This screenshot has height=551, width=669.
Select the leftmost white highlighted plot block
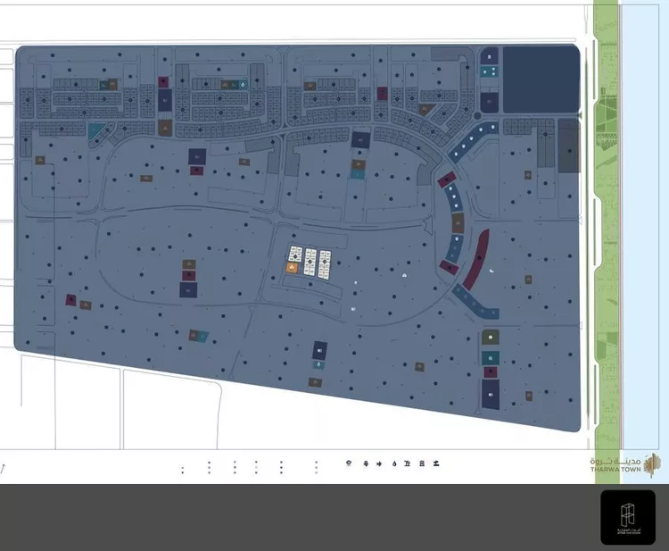(x=295, y=254)
